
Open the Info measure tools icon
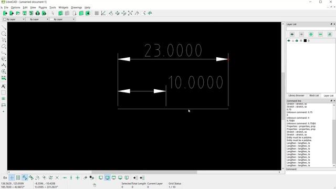click(4, 78)
